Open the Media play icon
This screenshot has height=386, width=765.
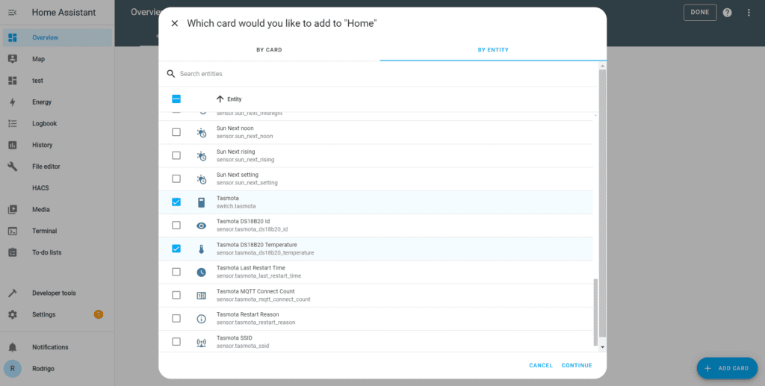coord(13,210)
